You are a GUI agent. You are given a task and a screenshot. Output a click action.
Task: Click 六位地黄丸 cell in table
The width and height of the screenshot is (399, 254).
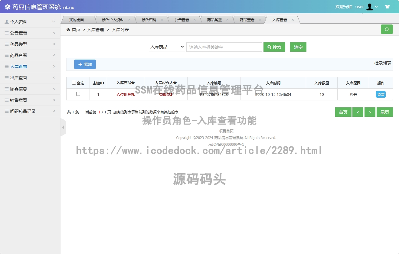pos(126,94)
